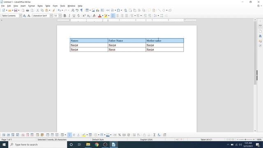Open Table Properties icon at toolbar end
The height and width of the screenshot is (148, 263).
tap(164, 135)
